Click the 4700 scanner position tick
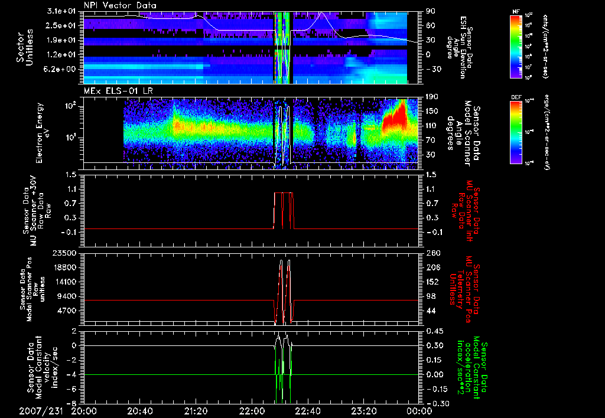605x418 pixels. [67, 311]
